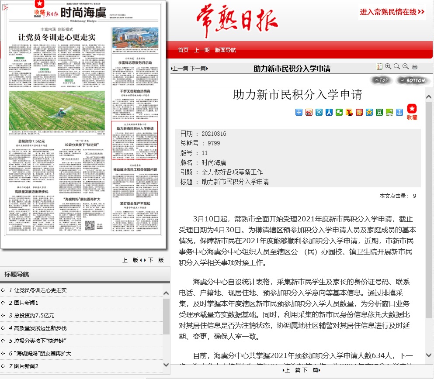Click the date value 20210316
The image size is (434, 379).
[x=214, y=134]
